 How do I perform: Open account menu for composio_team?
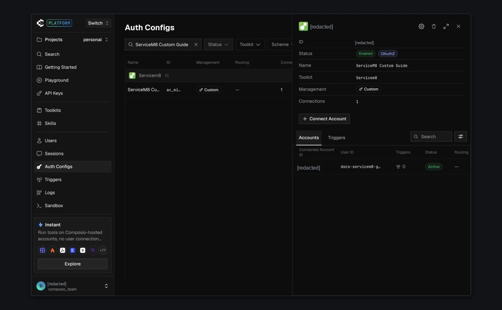click(x=73, y=286)
